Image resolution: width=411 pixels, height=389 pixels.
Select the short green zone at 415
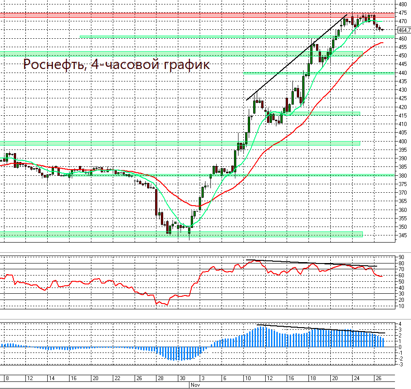pos(321,114)
